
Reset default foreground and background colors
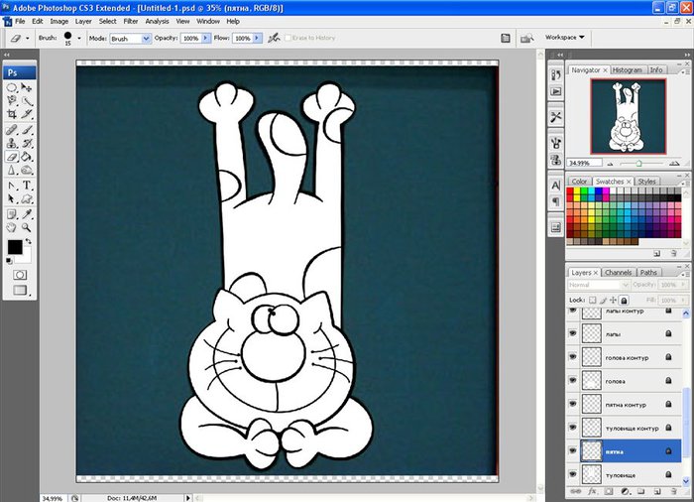coord(9,261)
